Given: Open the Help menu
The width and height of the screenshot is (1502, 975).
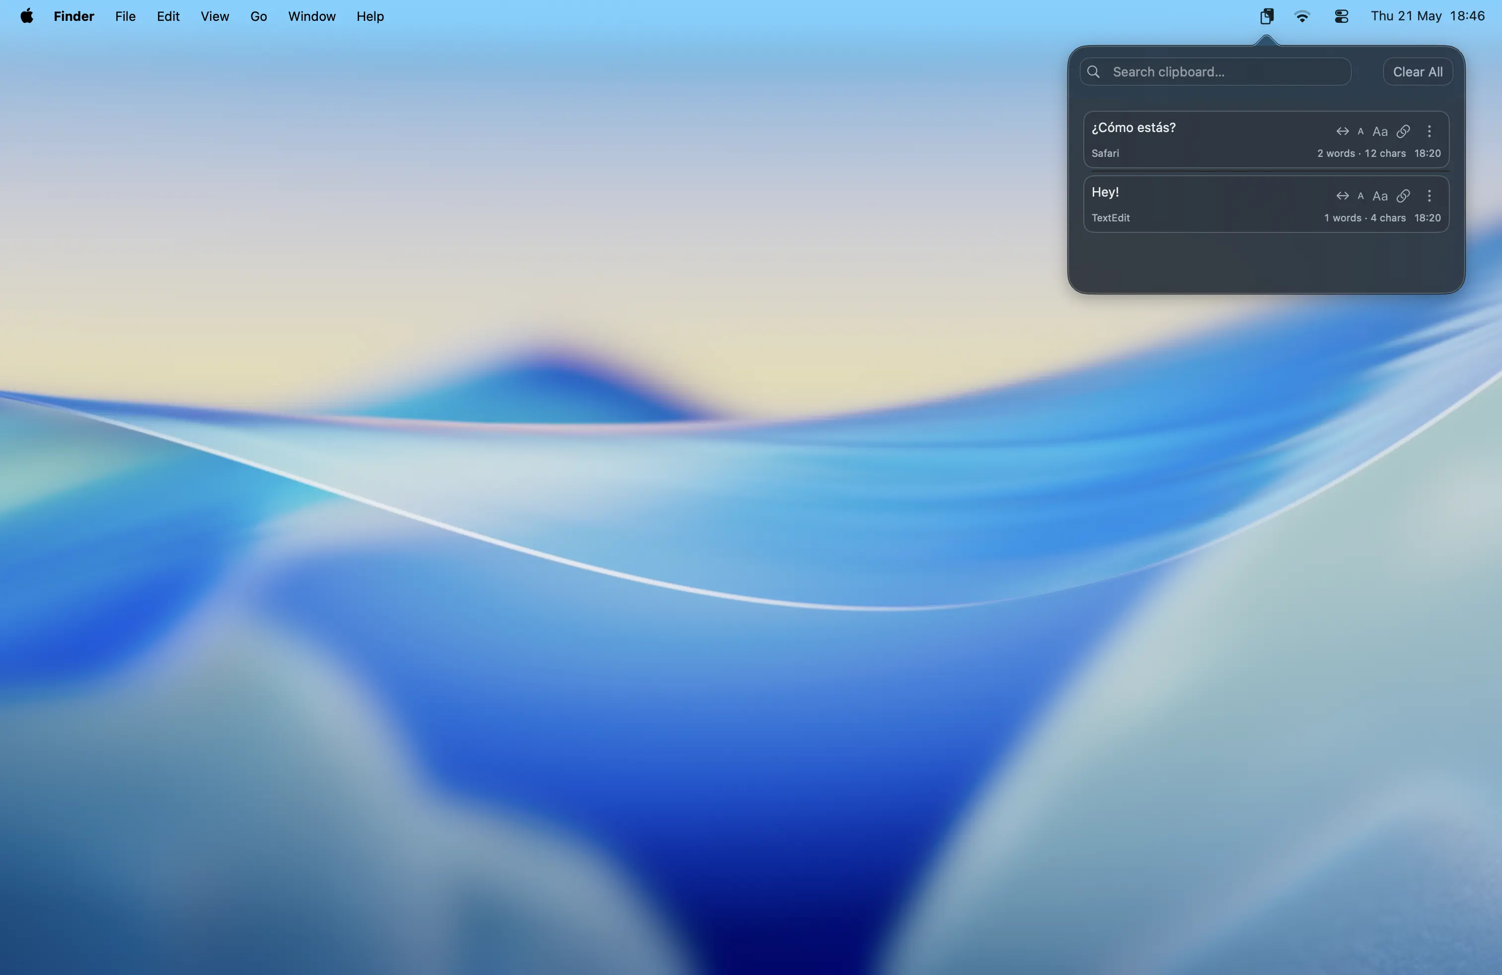Looking at the screenshot, I should 370,16.
